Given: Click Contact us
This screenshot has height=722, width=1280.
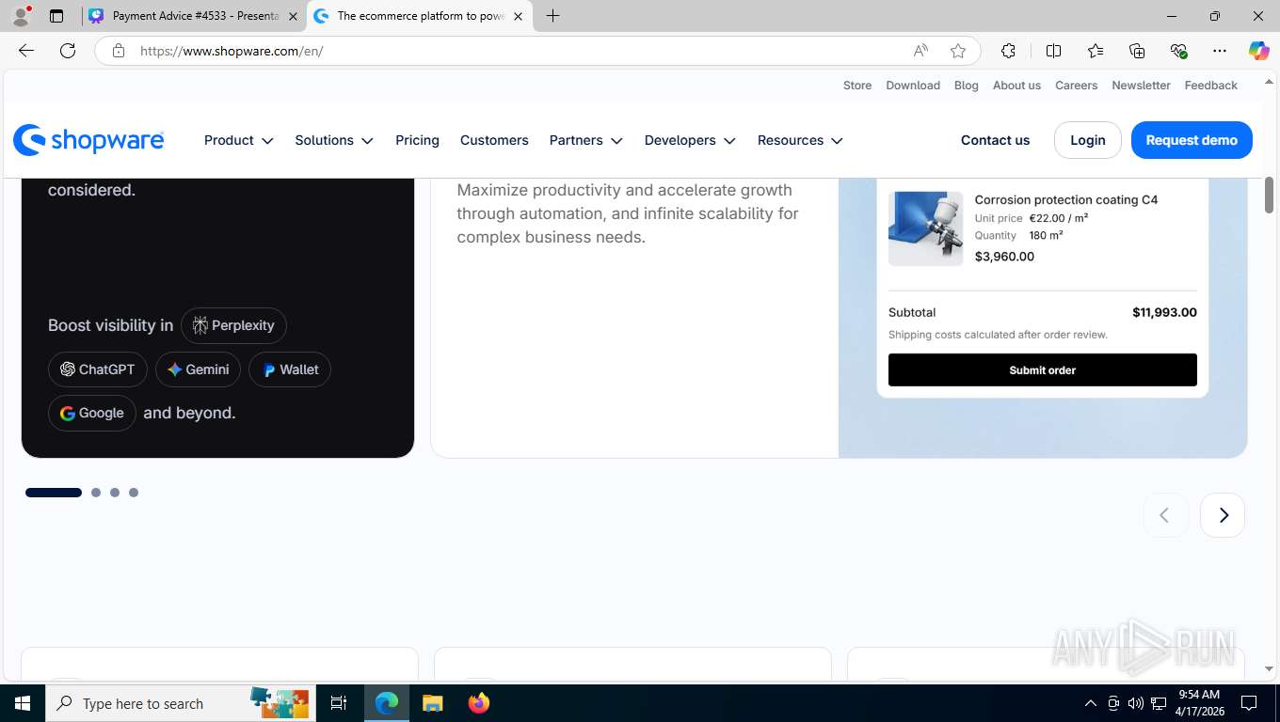Looking at the screenshot, I should 995,140.
